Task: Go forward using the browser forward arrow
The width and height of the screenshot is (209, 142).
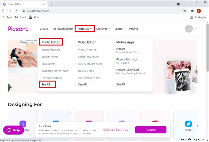Action: pyautogui.click(x=10, y=11)
